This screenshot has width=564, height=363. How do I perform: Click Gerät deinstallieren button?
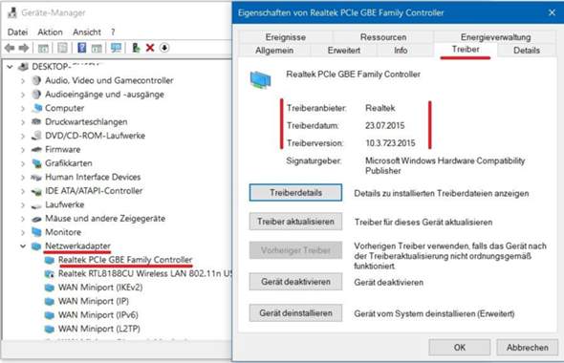(295, 313)
